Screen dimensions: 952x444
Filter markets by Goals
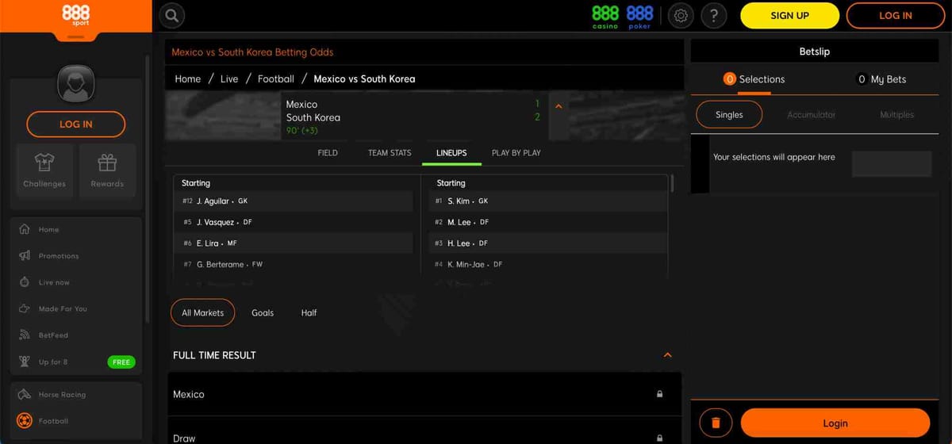(x=263, y=312)
